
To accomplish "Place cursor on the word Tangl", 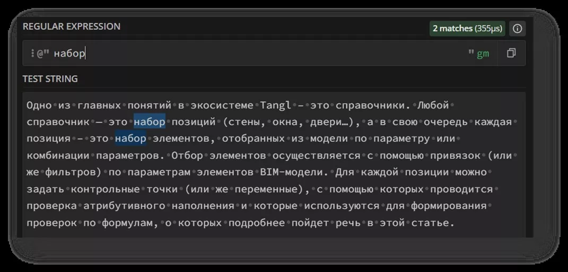I will coord(276,105).
